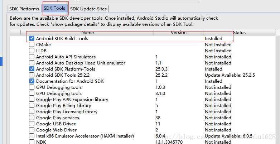Uncheck the Android SDK Build-Tools checkbox
Viewport: 280px width, 144px height.
coord(32,38)
